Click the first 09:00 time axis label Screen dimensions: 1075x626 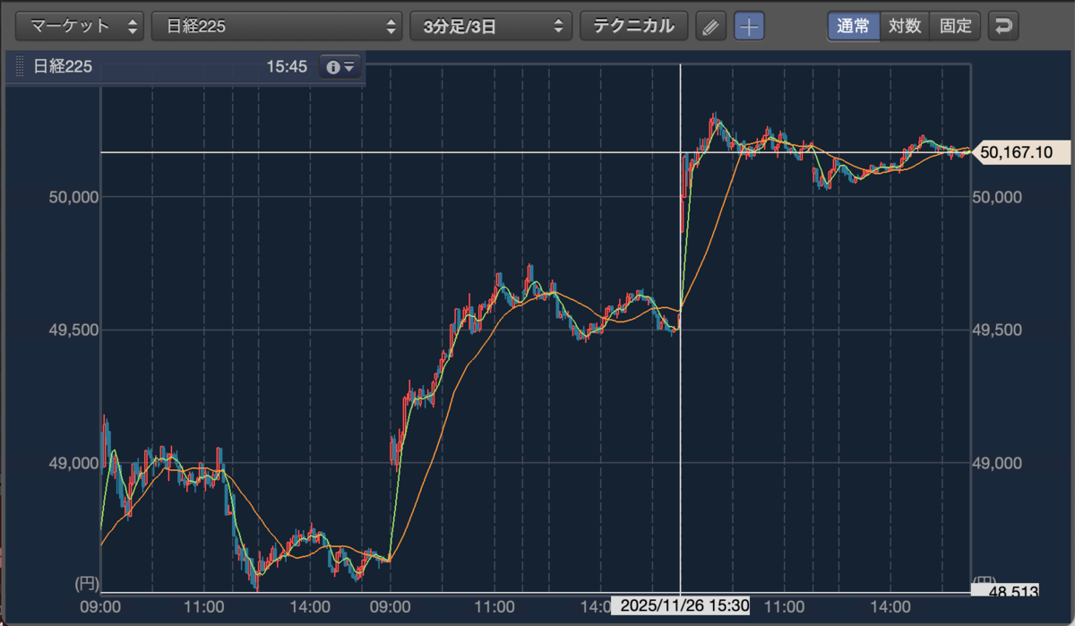100,606
